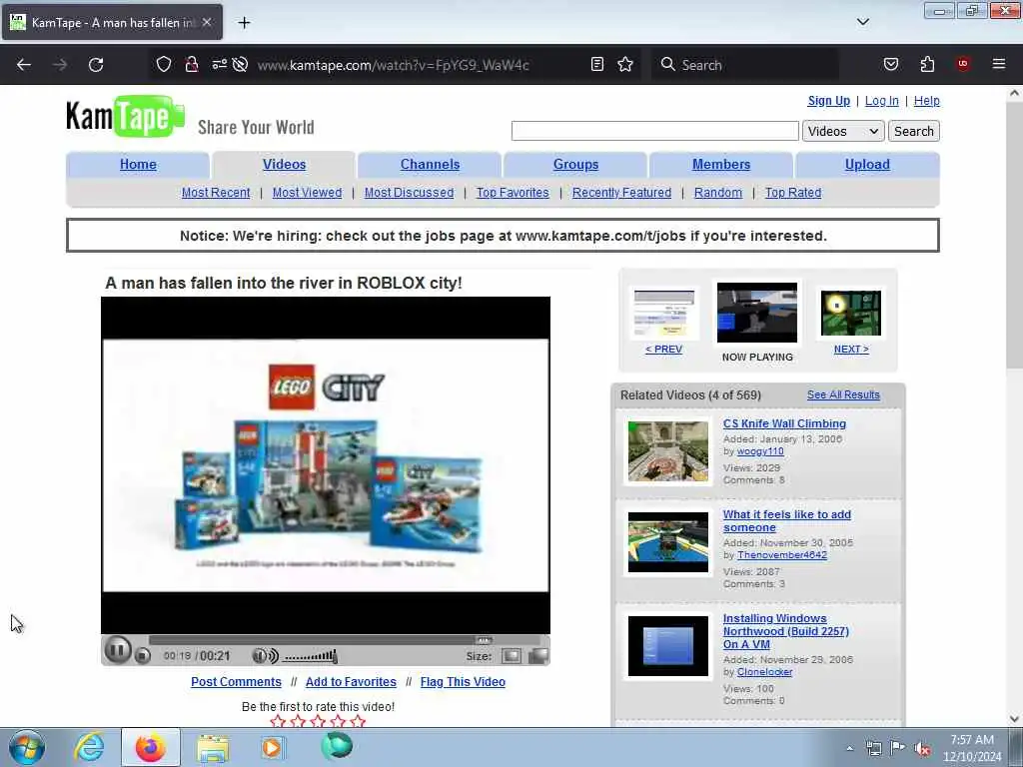Viewport: 1023px width, 767px height.
Task: Stop the video playback
Action: [143, 655]
